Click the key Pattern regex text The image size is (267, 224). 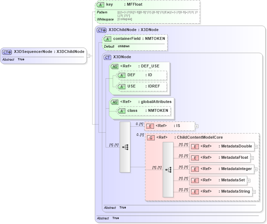point(158,14)
